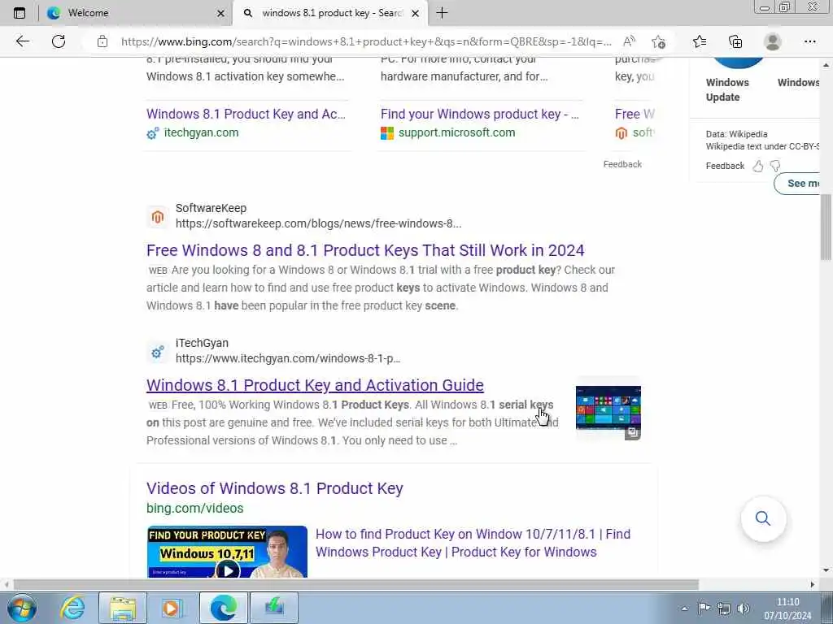Open the Action Center flag icon
The width and height of the screenshot is (833, 624).
[704, 608]
